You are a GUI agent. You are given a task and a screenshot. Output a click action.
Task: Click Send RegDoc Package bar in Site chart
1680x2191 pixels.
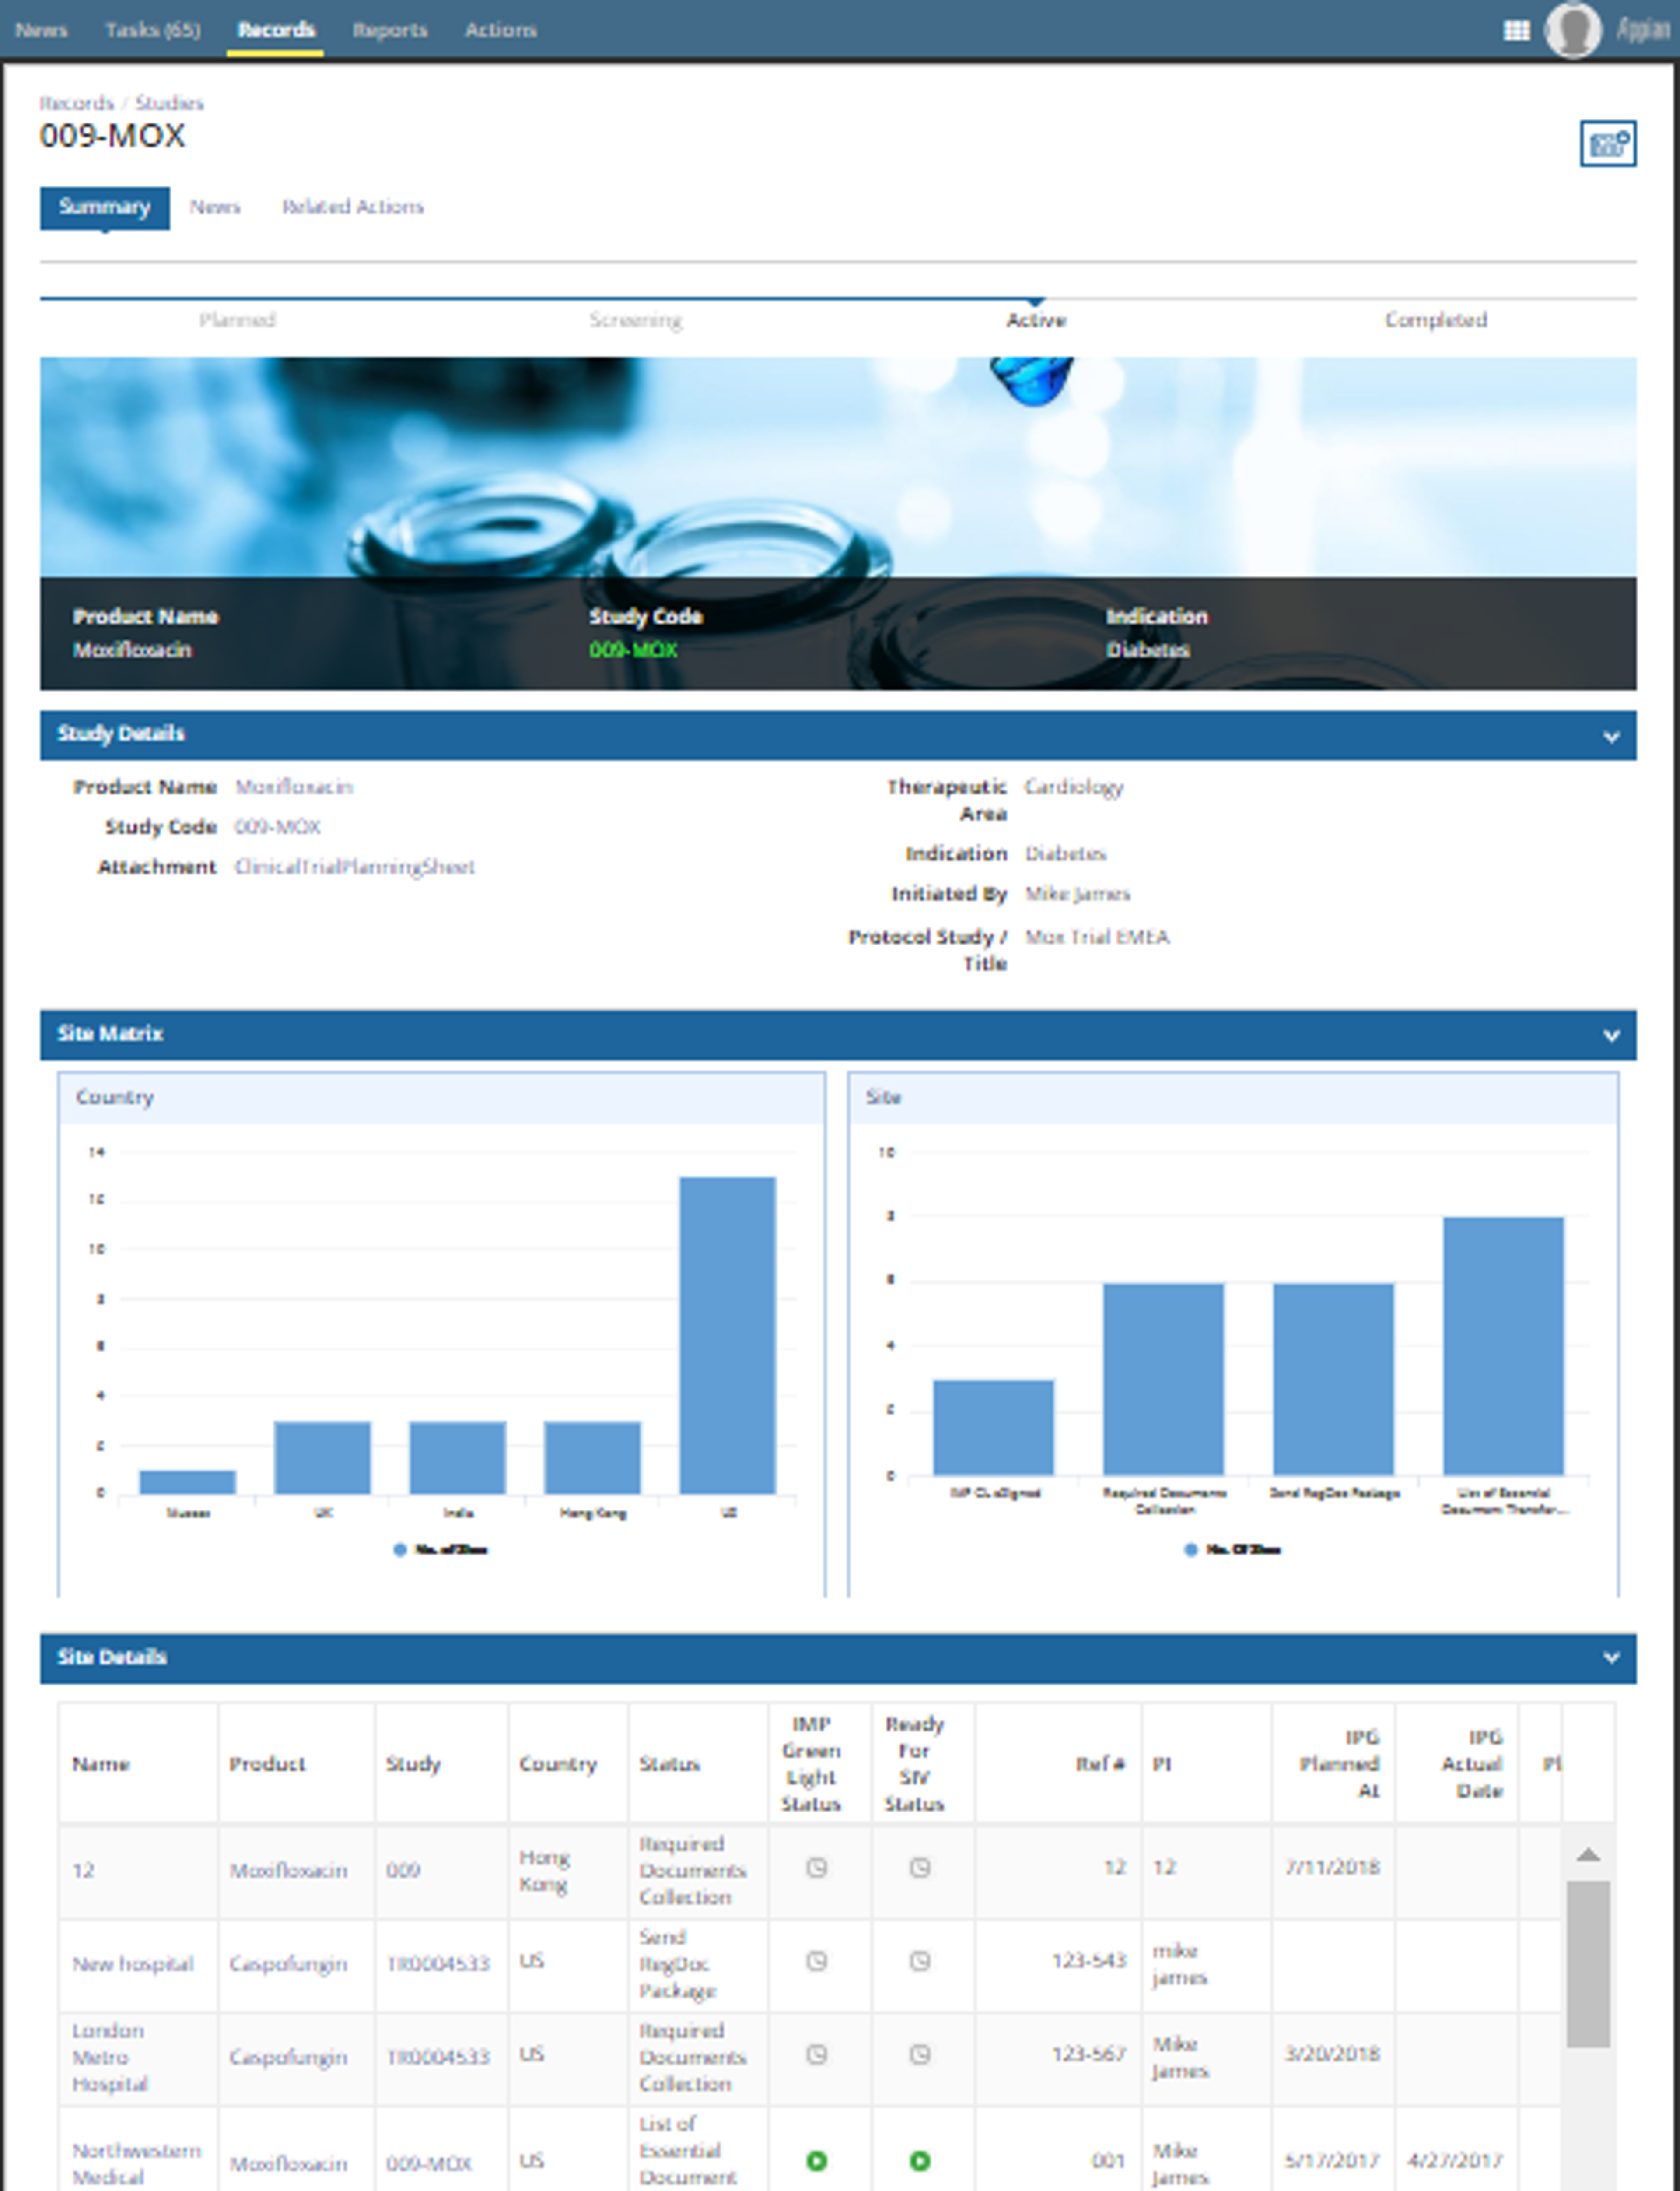coord(1333,1380)
